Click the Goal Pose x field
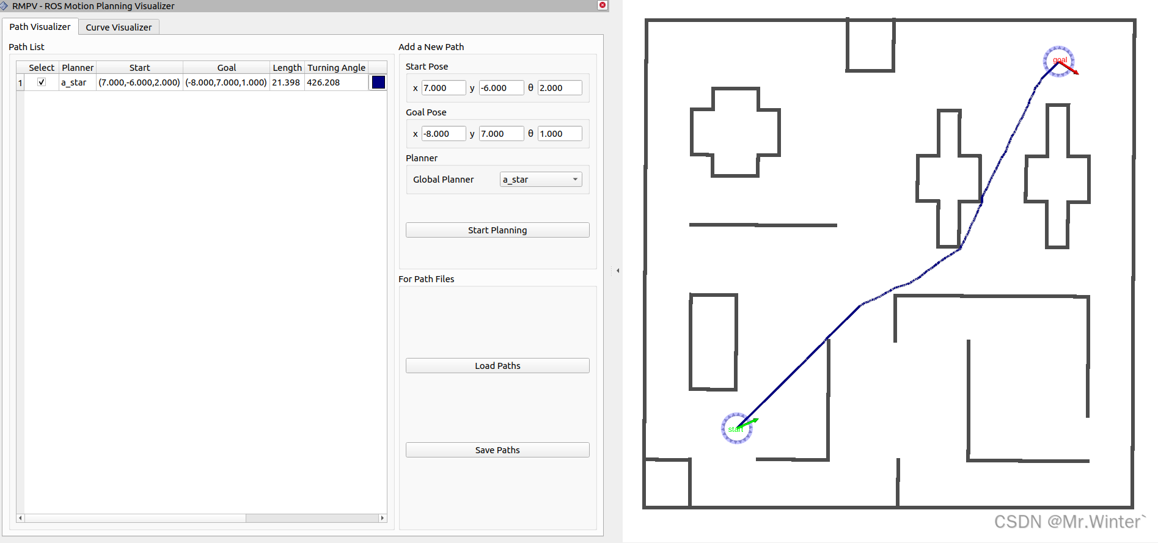Image resolution: width=1158 pixels, height=543 pixels. point(444,134)
